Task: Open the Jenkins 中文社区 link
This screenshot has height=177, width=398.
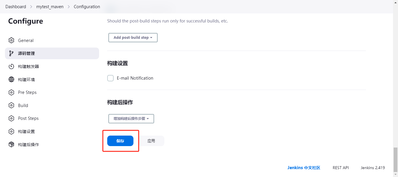Action: [304, 168]
